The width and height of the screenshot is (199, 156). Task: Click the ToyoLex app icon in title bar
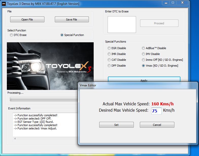(x=4, y=4)
